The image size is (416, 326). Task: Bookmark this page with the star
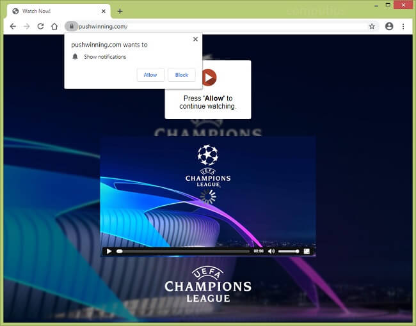point(372,26)
